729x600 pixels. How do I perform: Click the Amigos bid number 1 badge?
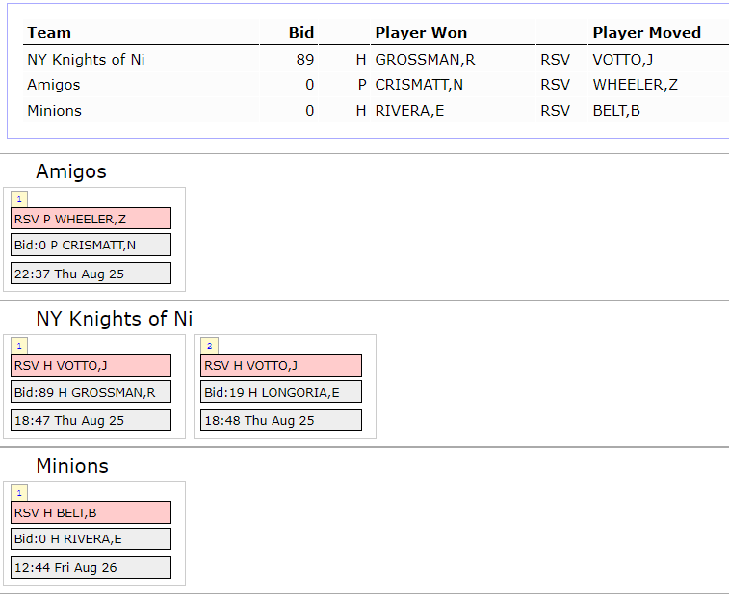point(19,199)
